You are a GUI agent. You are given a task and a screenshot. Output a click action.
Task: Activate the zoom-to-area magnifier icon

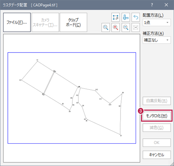[x=106, y=27]
